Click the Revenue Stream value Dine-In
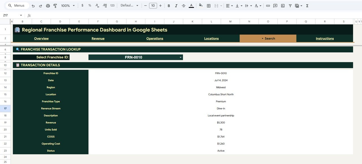The height and width of the screenshot is (164, 362). pyautogui.click(x=221, y=108)
